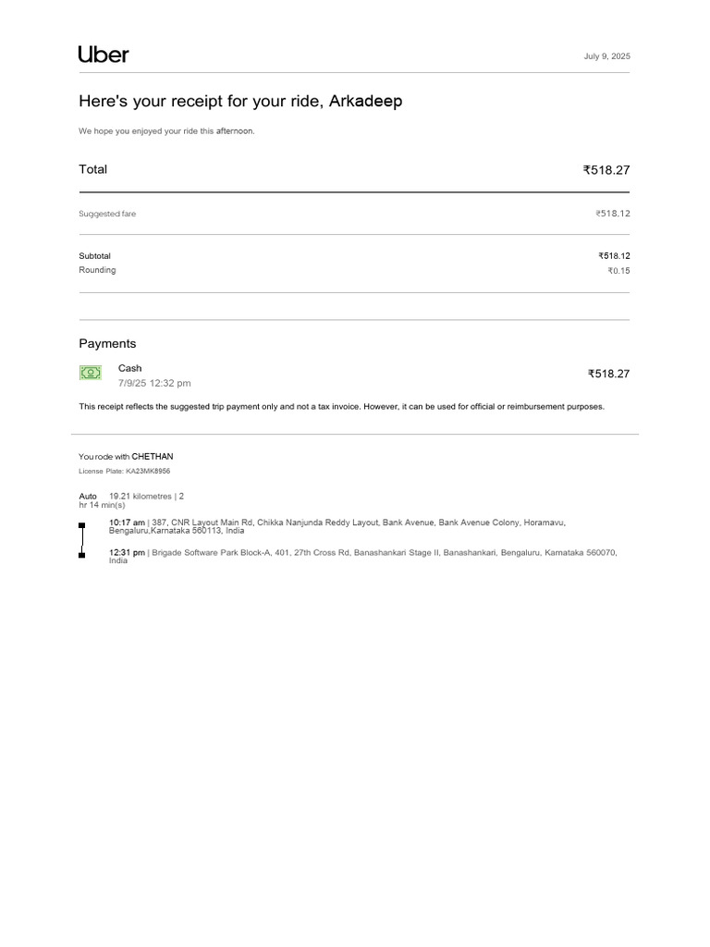Screen dimensions: 710x947
Task: Select the cash payment amount beside Cash
Action: tap(608, 374)
